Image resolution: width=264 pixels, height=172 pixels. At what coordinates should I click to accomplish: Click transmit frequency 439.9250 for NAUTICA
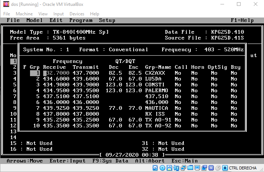click(x=86, y=108)
